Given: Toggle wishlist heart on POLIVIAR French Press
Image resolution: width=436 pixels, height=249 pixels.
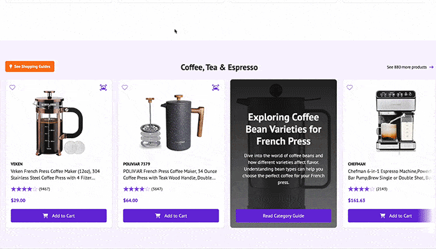Looking at the screenshot, I should tap(125, 87).
